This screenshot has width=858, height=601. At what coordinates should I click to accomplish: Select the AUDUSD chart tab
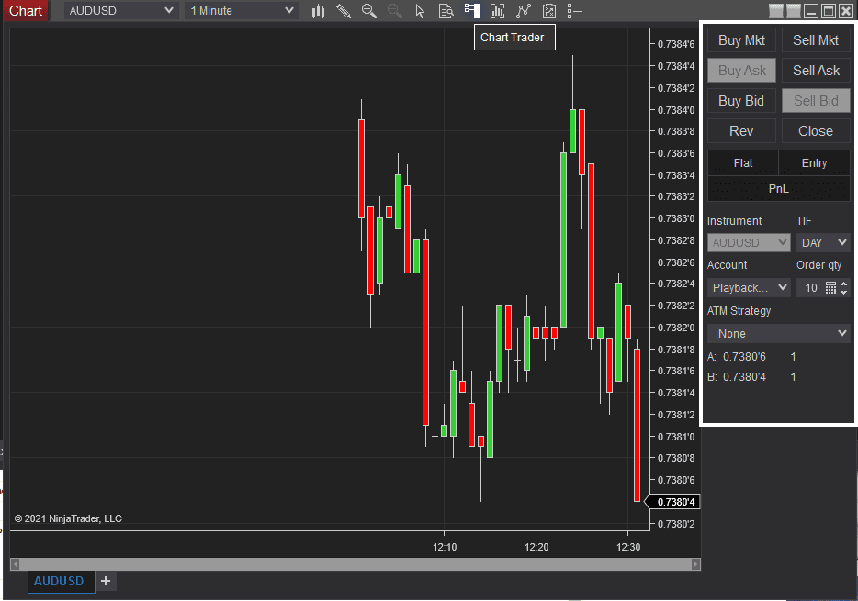point(62,582)
